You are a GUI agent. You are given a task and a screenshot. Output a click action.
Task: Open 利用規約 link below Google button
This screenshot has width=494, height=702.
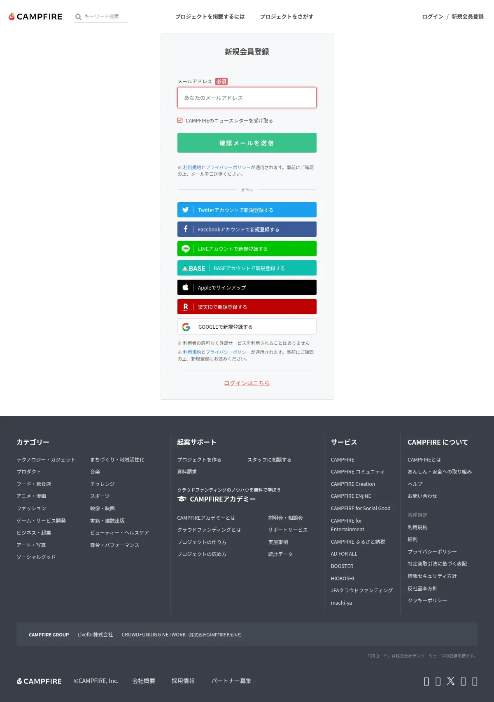coord(192,352)
